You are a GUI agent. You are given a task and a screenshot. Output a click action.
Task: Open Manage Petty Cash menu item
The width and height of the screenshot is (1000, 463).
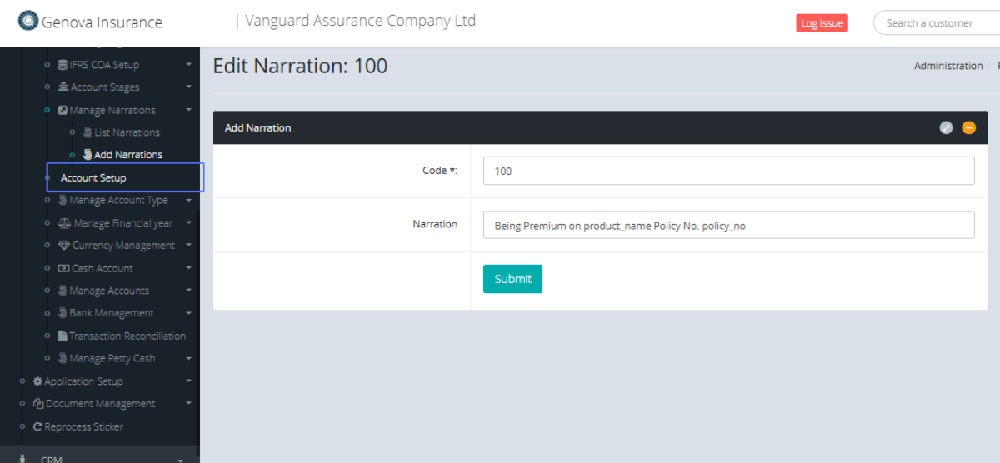pyautogui.click(x=112, y=358)
